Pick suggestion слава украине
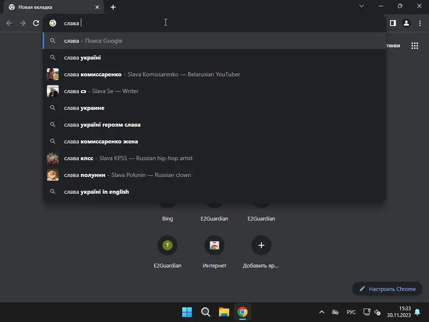 point(214,108)
